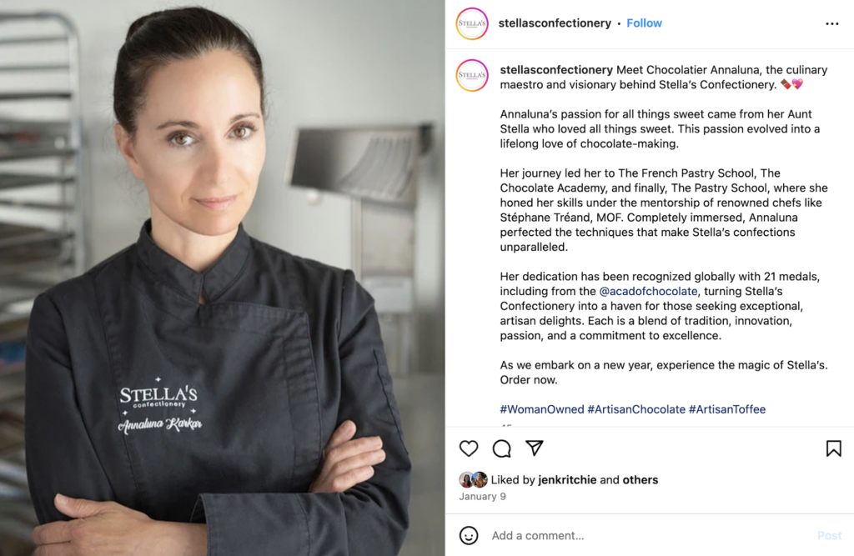Open the #WomanOwned hashtag
854x556 pixels.
pyautogui.click(x=542, y=409)
